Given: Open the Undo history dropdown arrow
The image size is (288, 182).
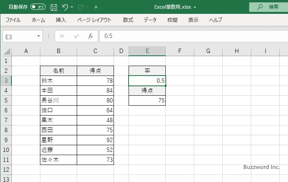Looking at the screenshot, I should point(72,7).
